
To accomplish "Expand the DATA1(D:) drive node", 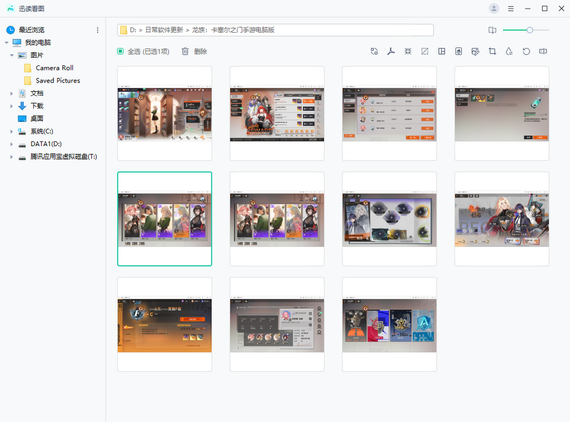I will point(11,144).
